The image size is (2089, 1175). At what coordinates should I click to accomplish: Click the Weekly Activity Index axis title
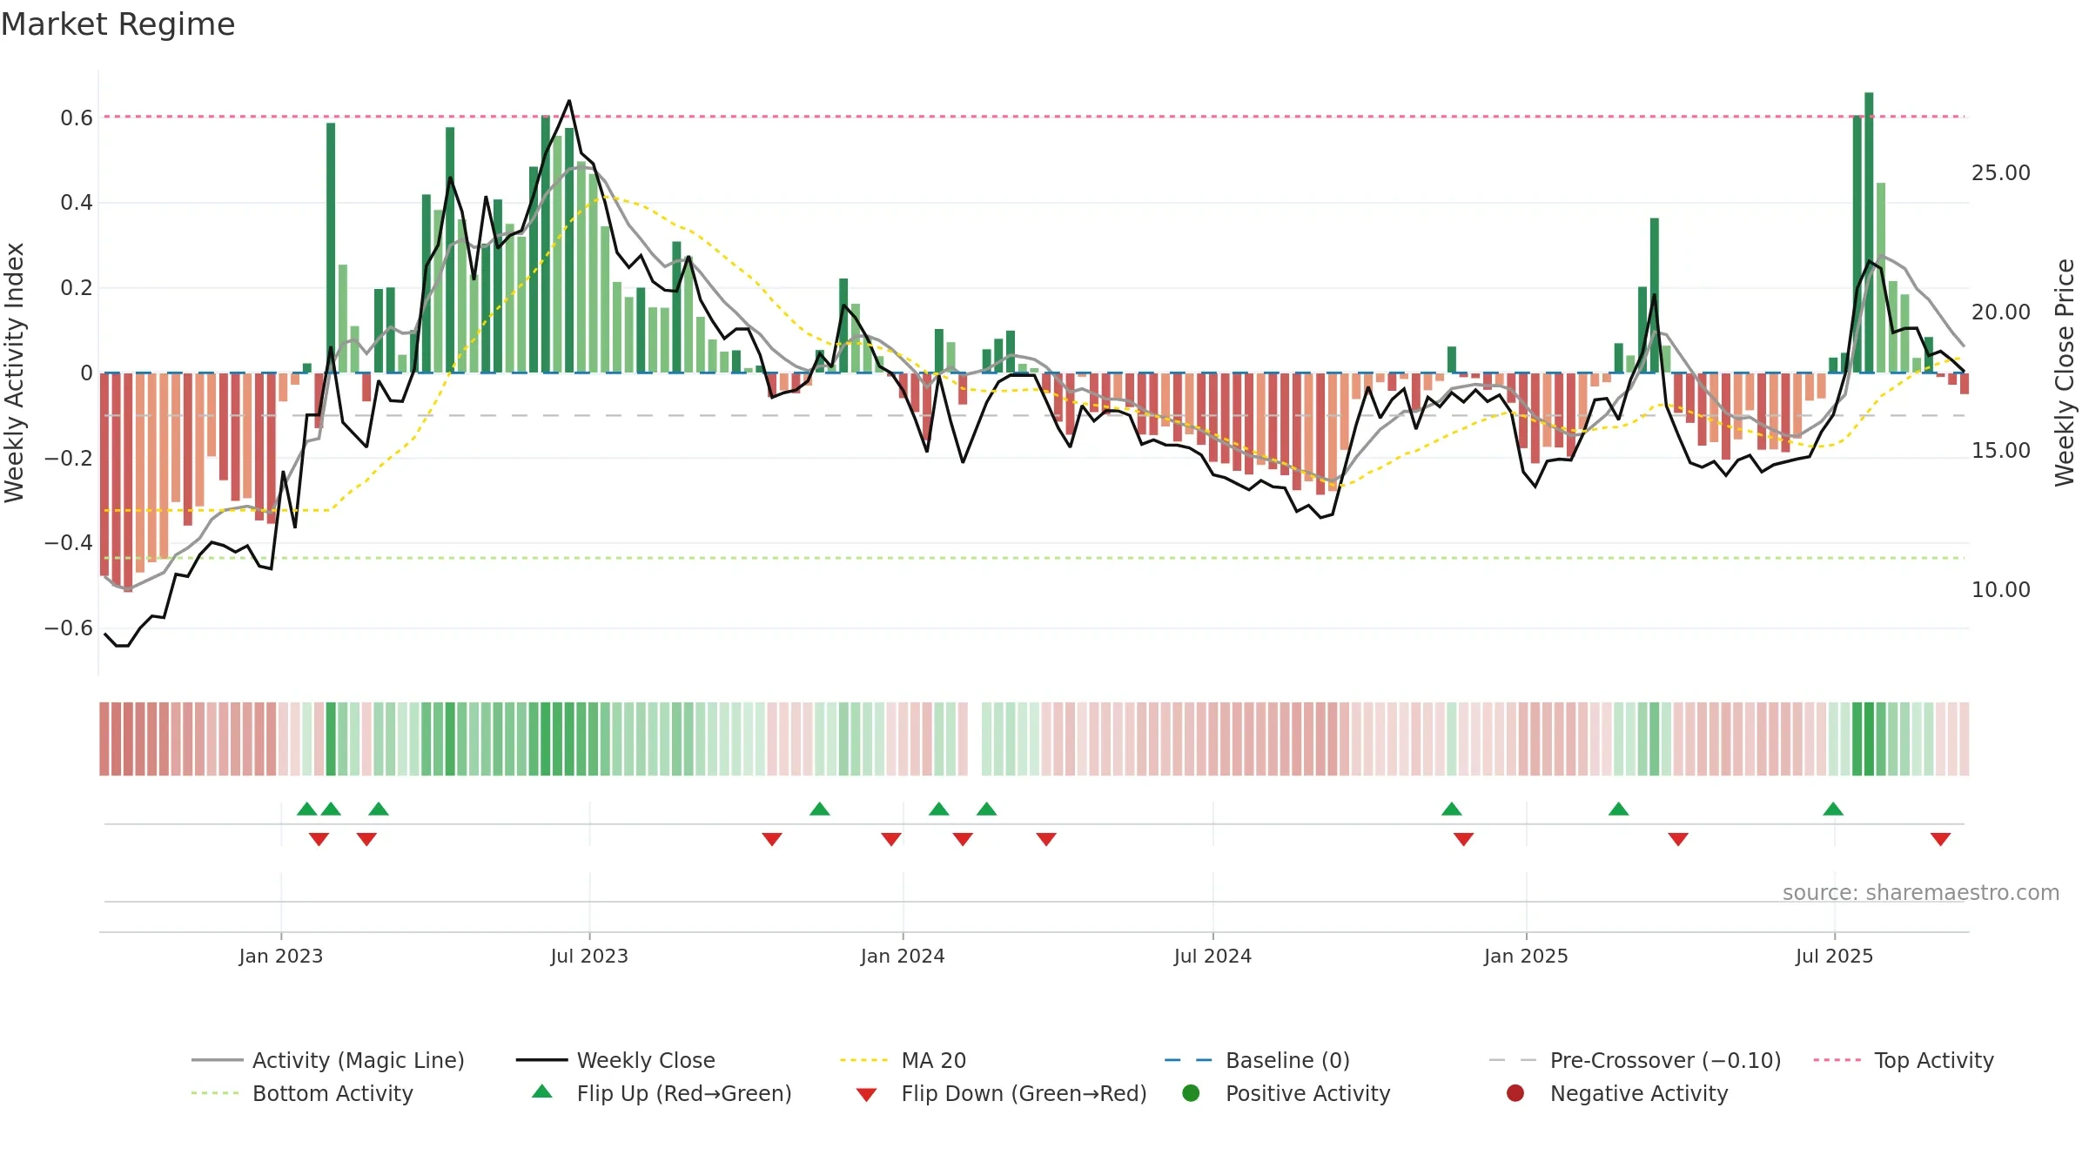point(14,373)
